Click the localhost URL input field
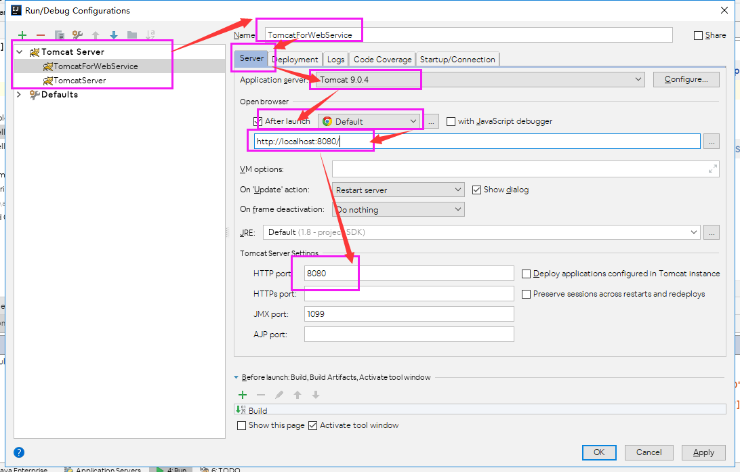 [477, 142]
